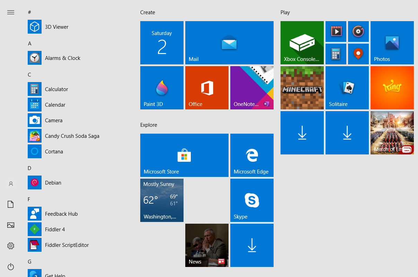The height and width of the screenshot is (277, 418).
Task: Launch the Microsoft Edge tile
Action: [x=252, y=155]
